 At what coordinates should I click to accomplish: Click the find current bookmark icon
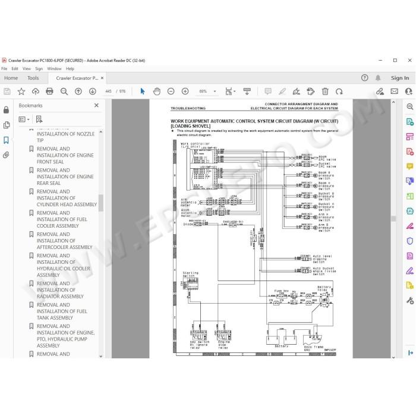coord(39,119)
